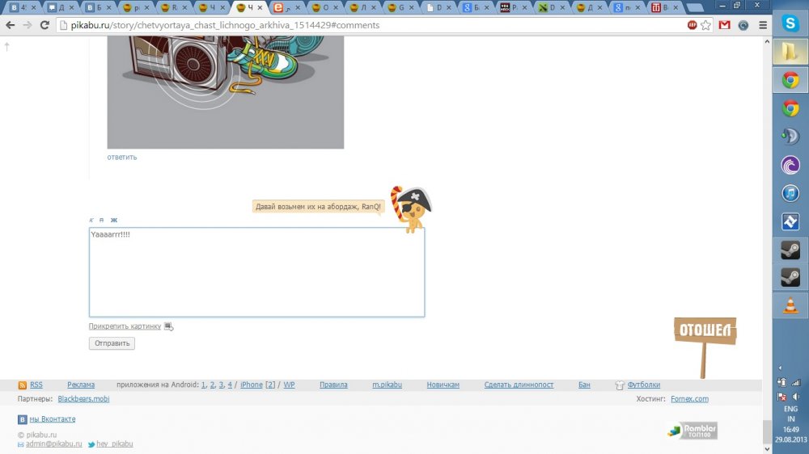Image resolution: width=809 pixels, height=454 pixels.
Task: Reload the page with the refresh icon
Action: click(44, 25)
